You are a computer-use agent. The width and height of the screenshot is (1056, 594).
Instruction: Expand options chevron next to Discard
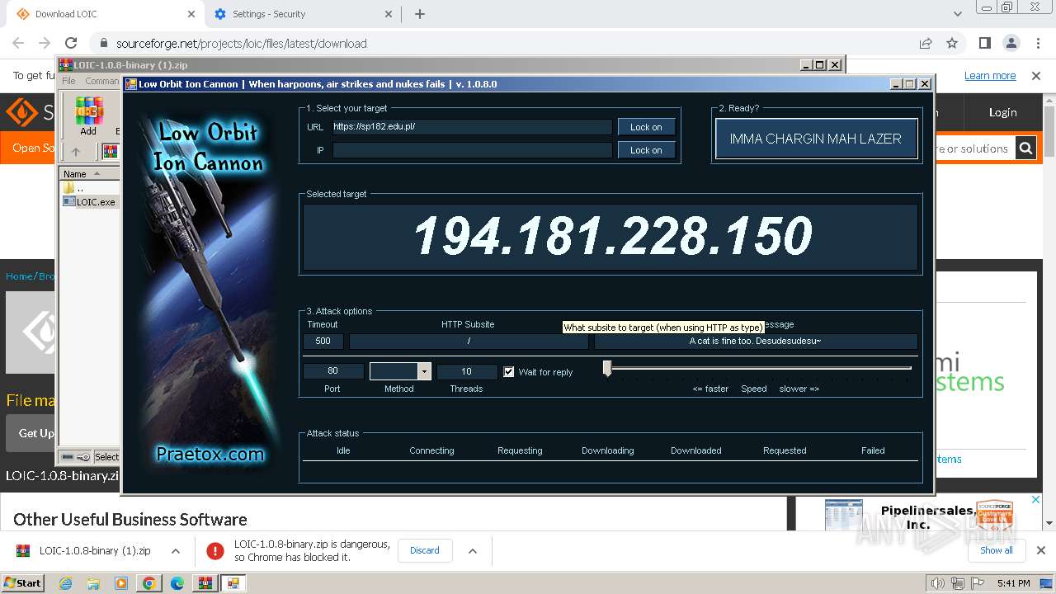pos(473,550)
